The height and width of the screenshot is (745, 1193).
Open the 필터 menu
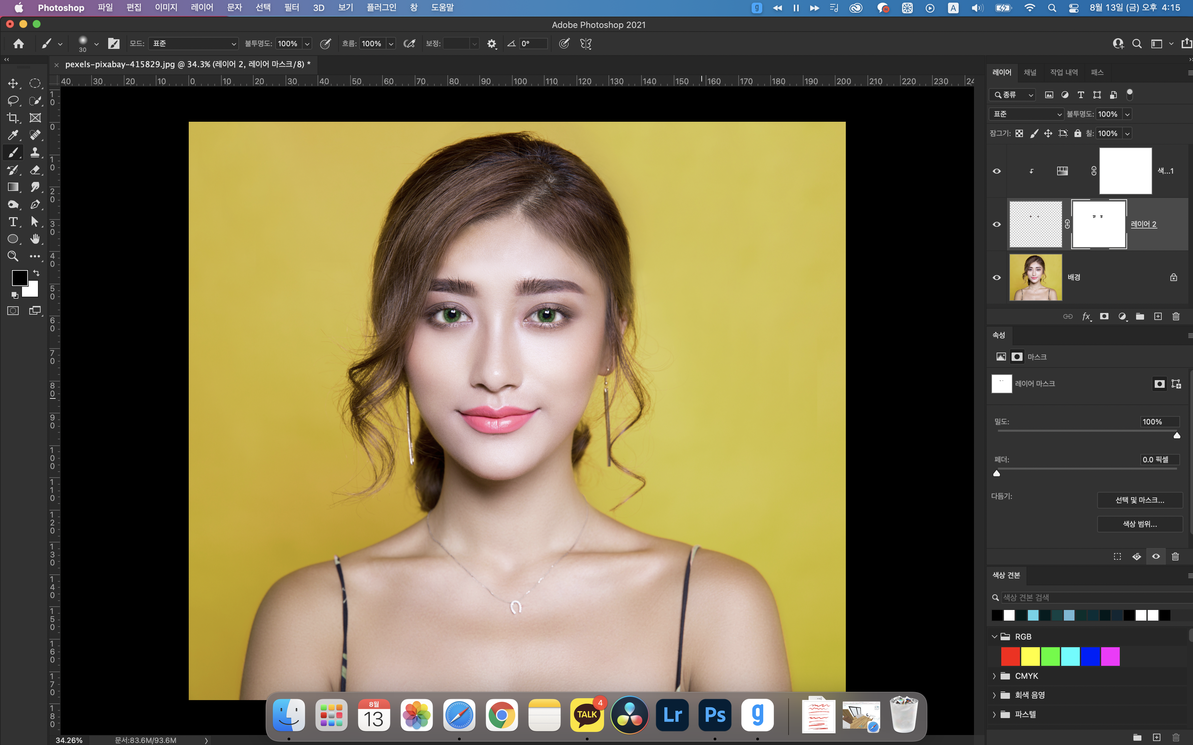point(291,7)
